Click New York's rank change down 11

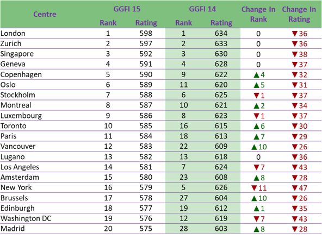[259, 188]
